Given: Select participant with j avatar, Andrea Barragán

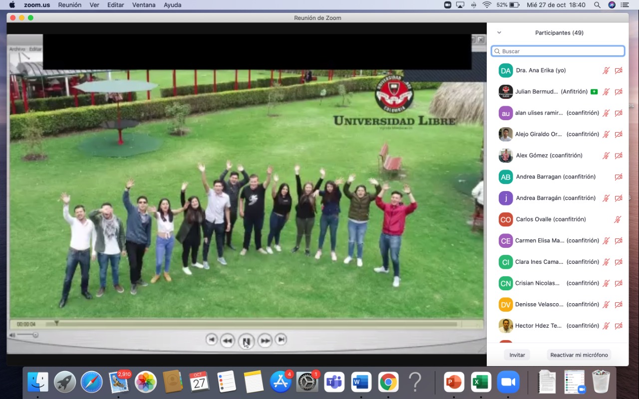Looking at the screenshot, I should click(558, 198).
